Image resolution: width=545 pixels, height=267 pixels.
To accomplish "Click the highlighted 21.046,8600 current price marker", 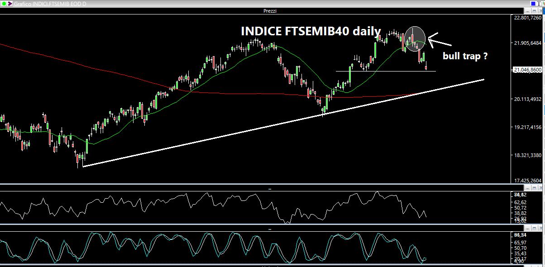I will pyautogui.click(x=528, y=70).
